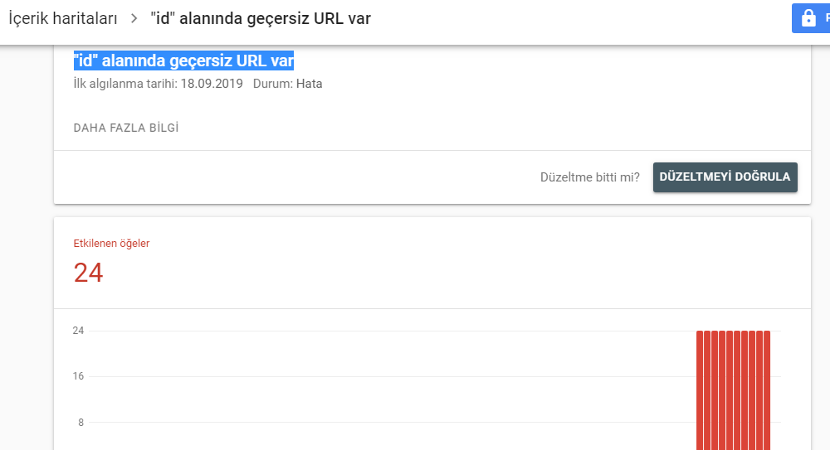
Task: Click the first red bar in the chart
Action: (700, 390)
